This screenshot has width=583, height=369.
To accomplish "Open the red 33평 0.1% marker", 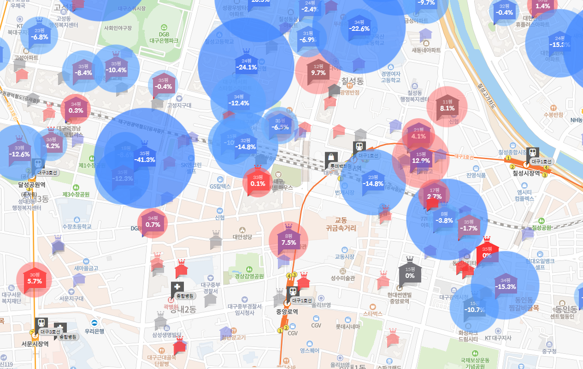I will [x=258, y=181].
